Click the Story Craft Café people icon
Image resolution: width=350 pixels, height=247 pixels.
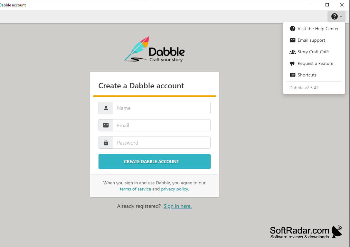click(292, 52)
